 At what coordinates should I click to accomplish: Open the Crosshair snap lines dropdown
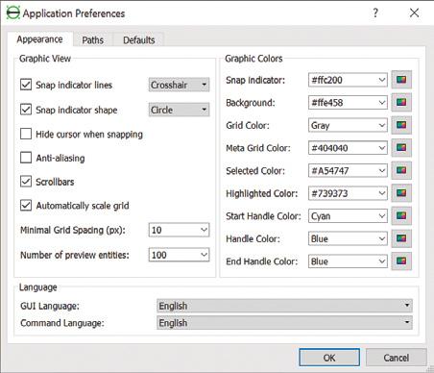(x=179, y=85)
